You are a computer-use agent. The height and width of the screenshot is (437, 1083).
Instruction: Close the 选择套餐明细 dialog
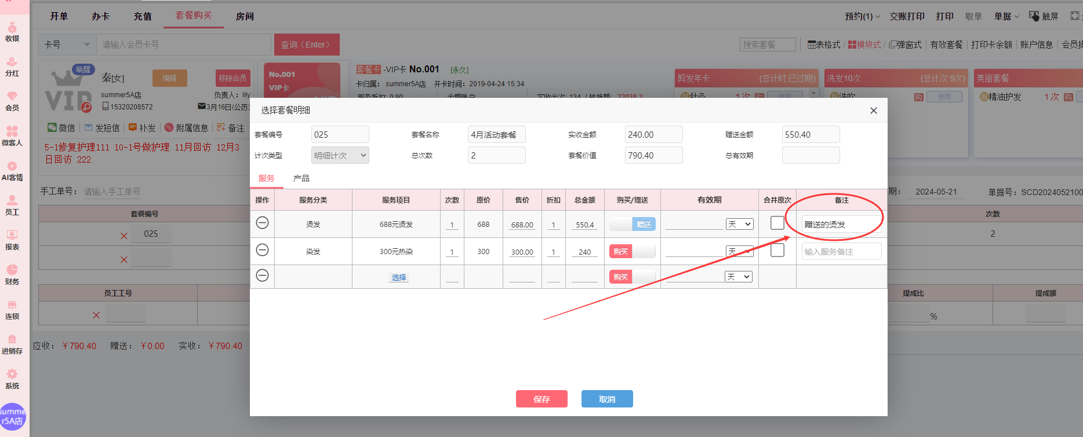tap(874, 111)
